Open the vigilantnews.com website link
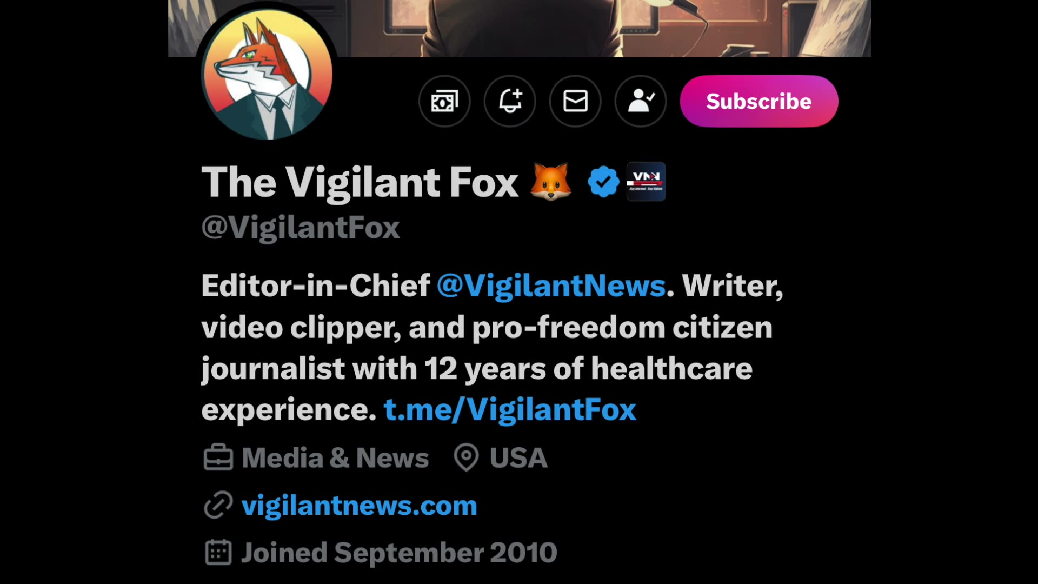Image resolution: width=1038 pixels, height=584 pixels. point(360,505)
